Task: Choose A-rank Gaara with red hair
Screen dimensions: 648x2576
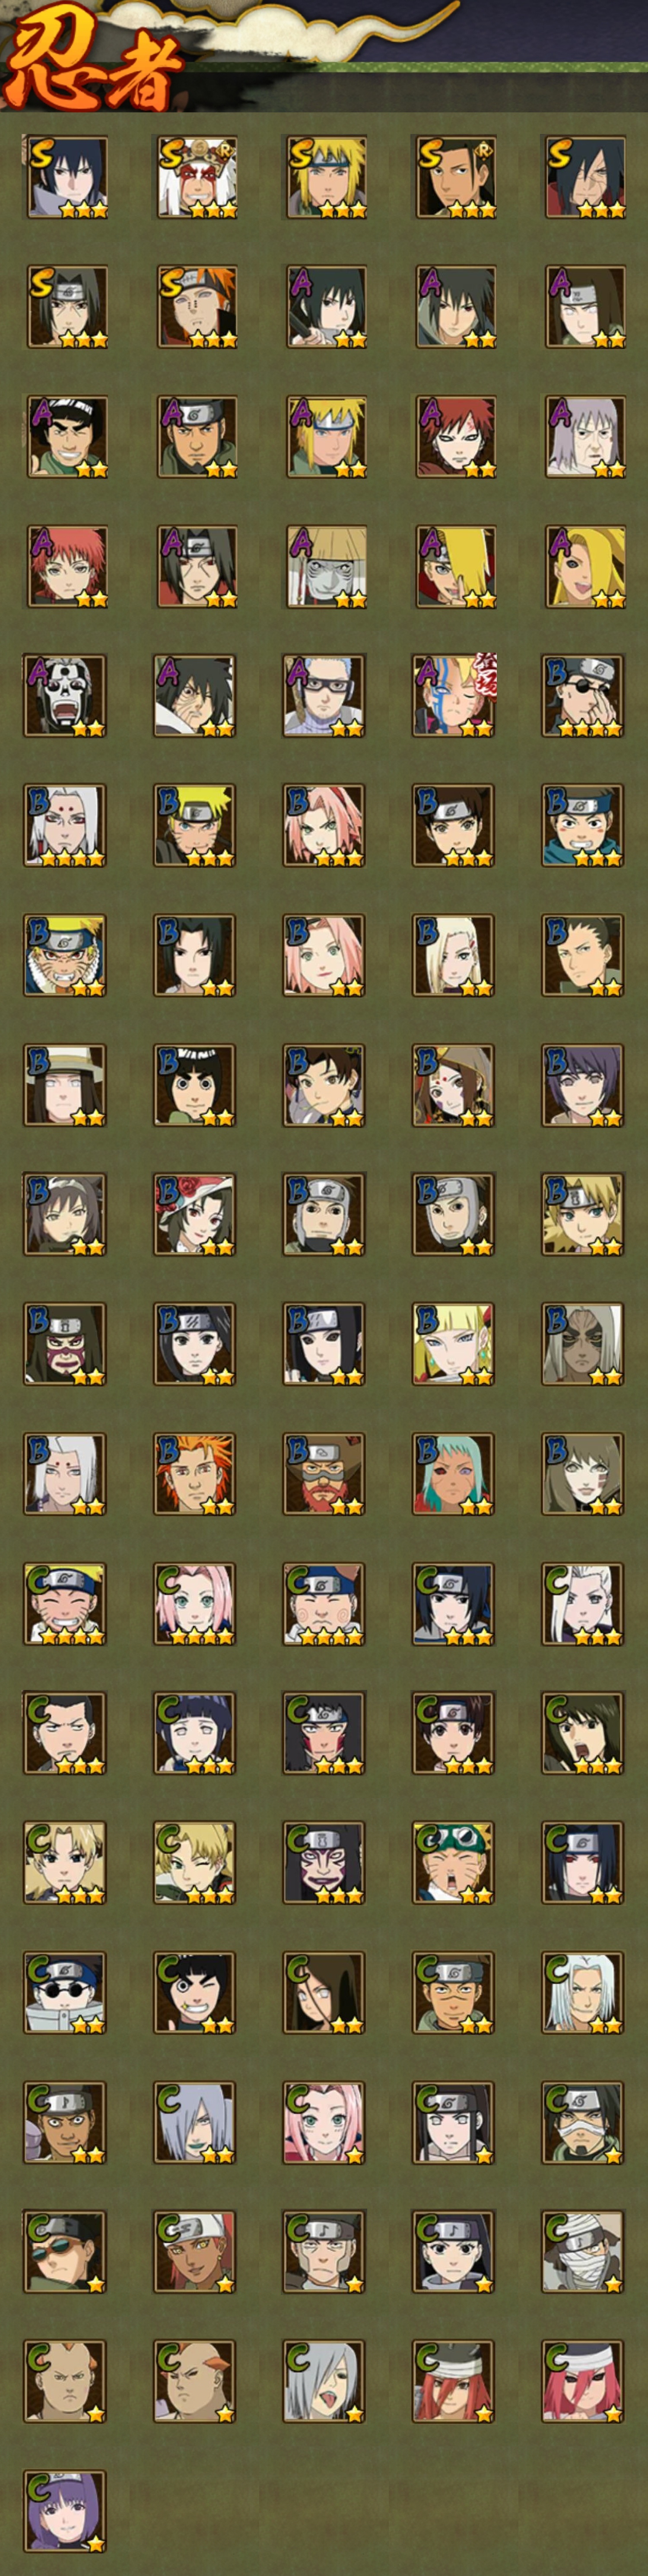Action: [455, 436]
